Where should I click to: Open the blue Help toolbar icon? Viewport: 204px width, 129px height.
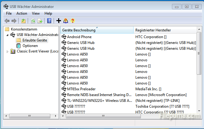point(49,21)
